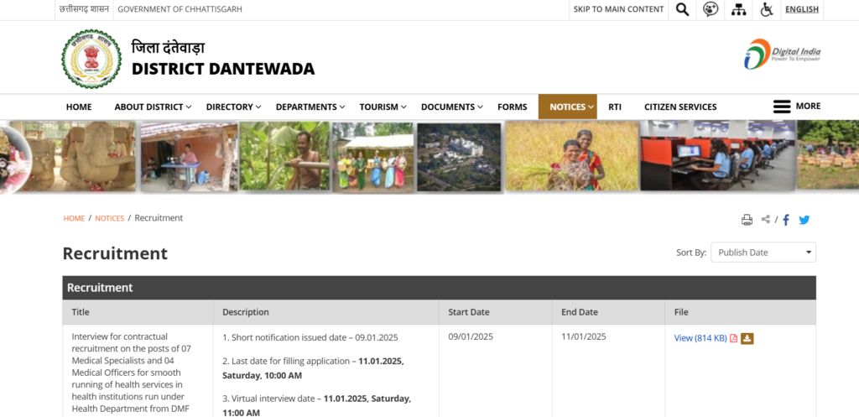Screen dimensions: 859x417
Task: Expand the ABOUT DISTRICT menu
Action: (153, 107)
